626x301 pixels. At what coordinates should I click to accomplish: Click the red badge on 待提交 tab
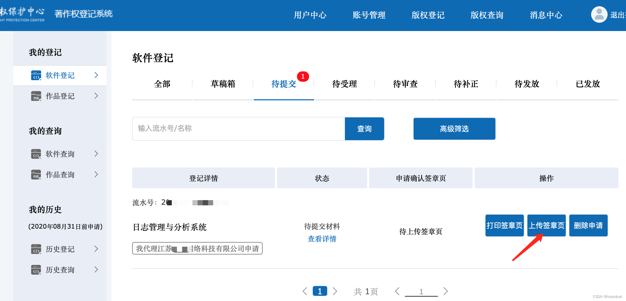pos(303,77)
